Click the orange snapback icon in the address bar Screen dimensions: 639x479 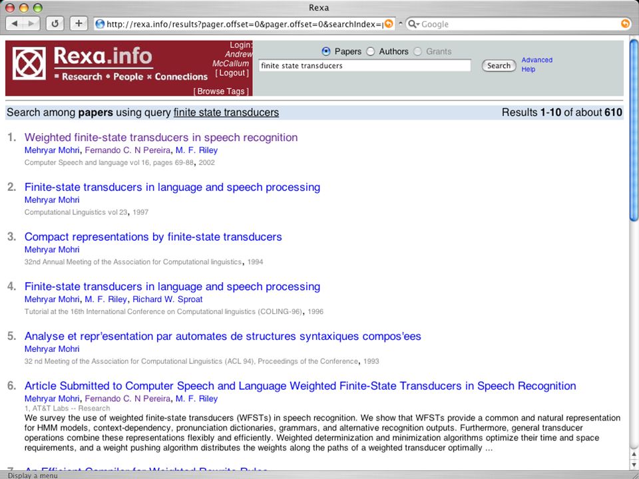coord(389,24)
